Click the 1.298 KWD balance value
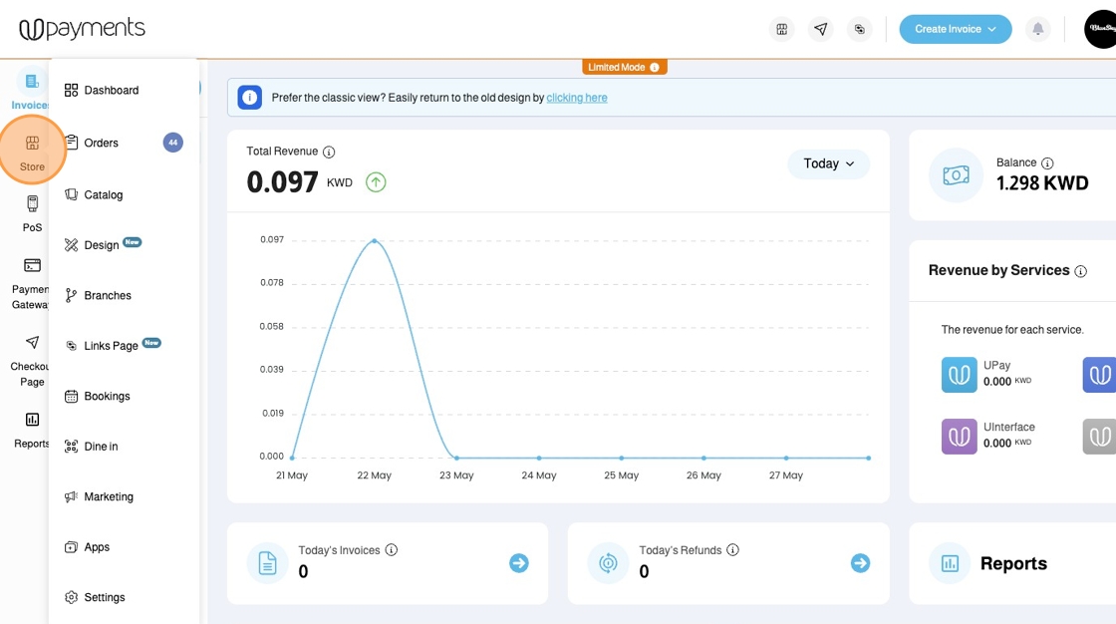Viewport: 1116px width, 624px height. tap(1042, 183)
